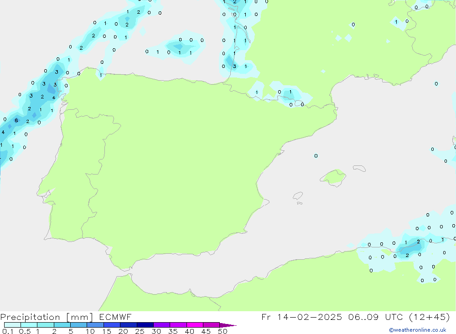Screen dimensions: 456x334
Task: Click the ECMWF model name label
Action: point(115,317)
